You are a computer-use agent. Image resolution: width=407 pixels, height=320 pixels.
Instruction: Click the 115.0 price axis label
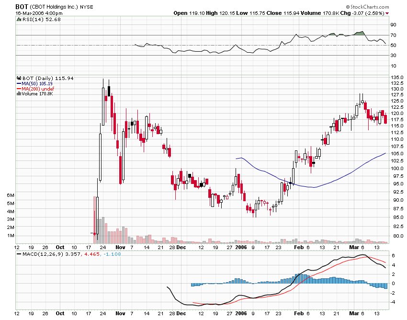[397, 126]
